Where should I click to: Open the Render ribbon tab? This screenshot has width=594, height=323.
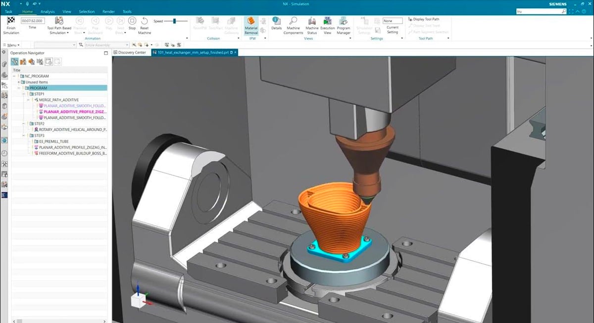coord(108,11)
